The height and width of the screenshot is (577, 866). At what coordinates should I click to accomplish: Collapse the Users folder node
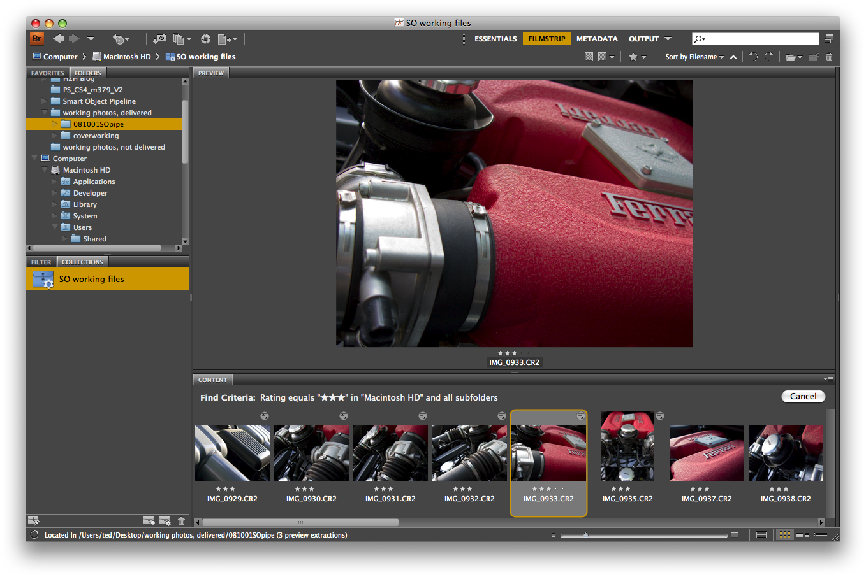click(x=55, y=227)
